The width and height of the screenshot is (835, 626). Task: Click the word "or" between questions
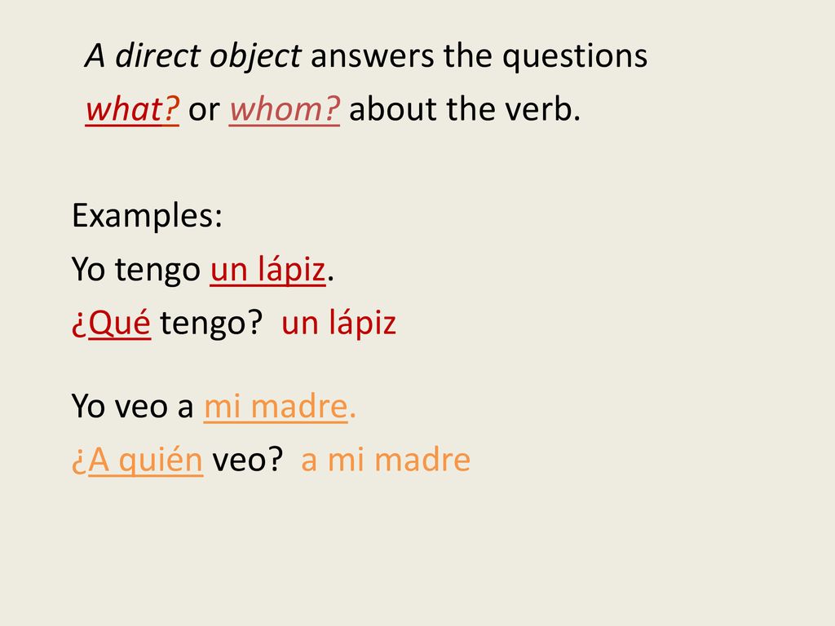coord(204,111)
